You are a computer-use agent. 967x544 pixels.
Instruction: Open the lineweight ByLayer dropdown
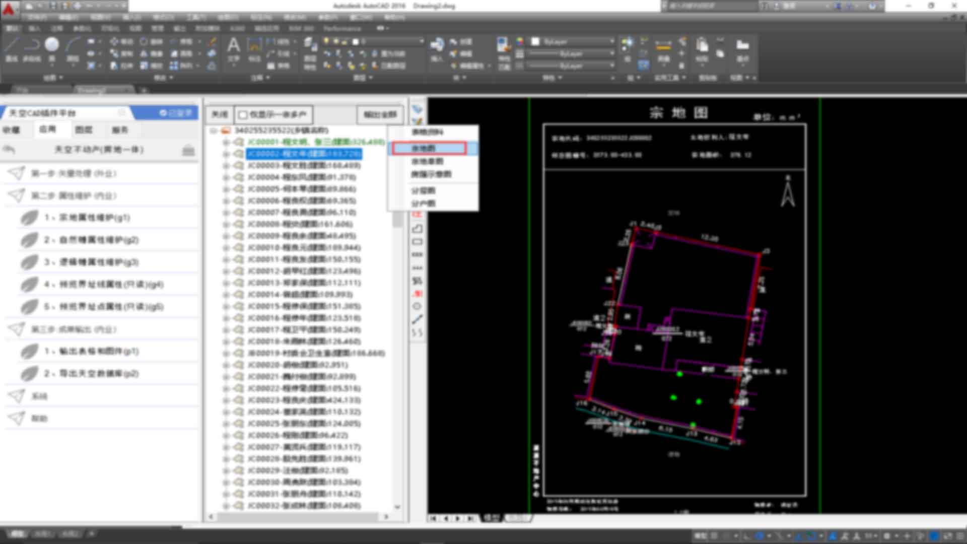tap(573, 53)
